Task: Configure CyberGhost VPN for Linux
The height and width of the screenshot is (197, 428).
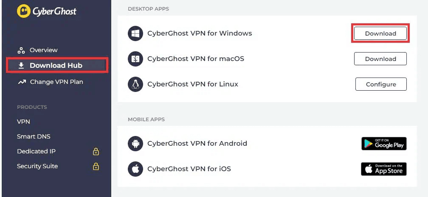Action: pos(381,84)
